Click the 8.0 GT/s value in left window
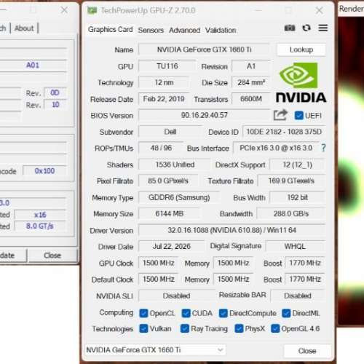This screenshot has height=364, width=364. click(x=40, y=226)
